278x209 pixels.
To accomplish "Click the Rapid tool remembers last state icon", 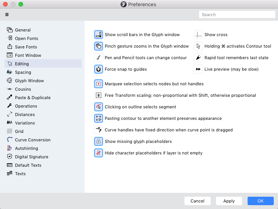I will pyautogui.click(x=198, y=58).
